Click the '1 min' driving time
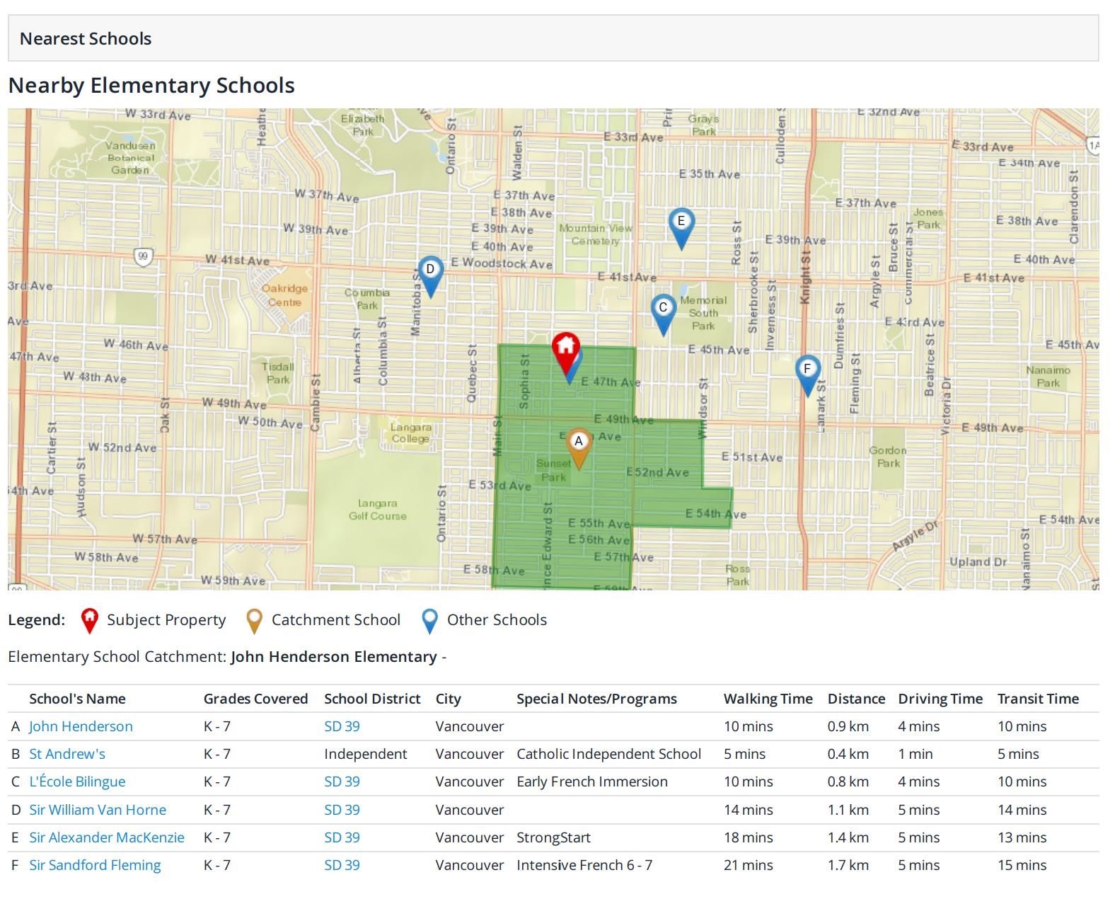1115x916 pixels. 915,754
